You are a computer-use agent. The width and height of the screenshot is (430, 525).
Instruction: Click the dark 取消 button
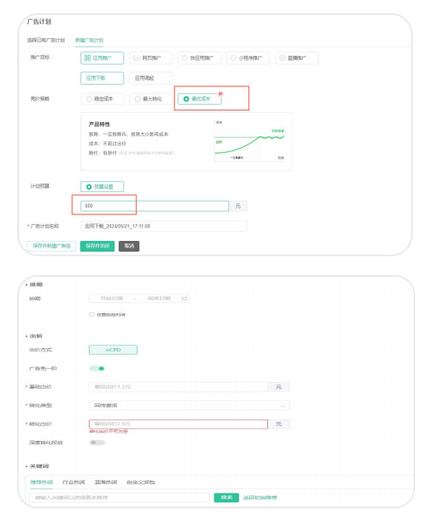129,246
